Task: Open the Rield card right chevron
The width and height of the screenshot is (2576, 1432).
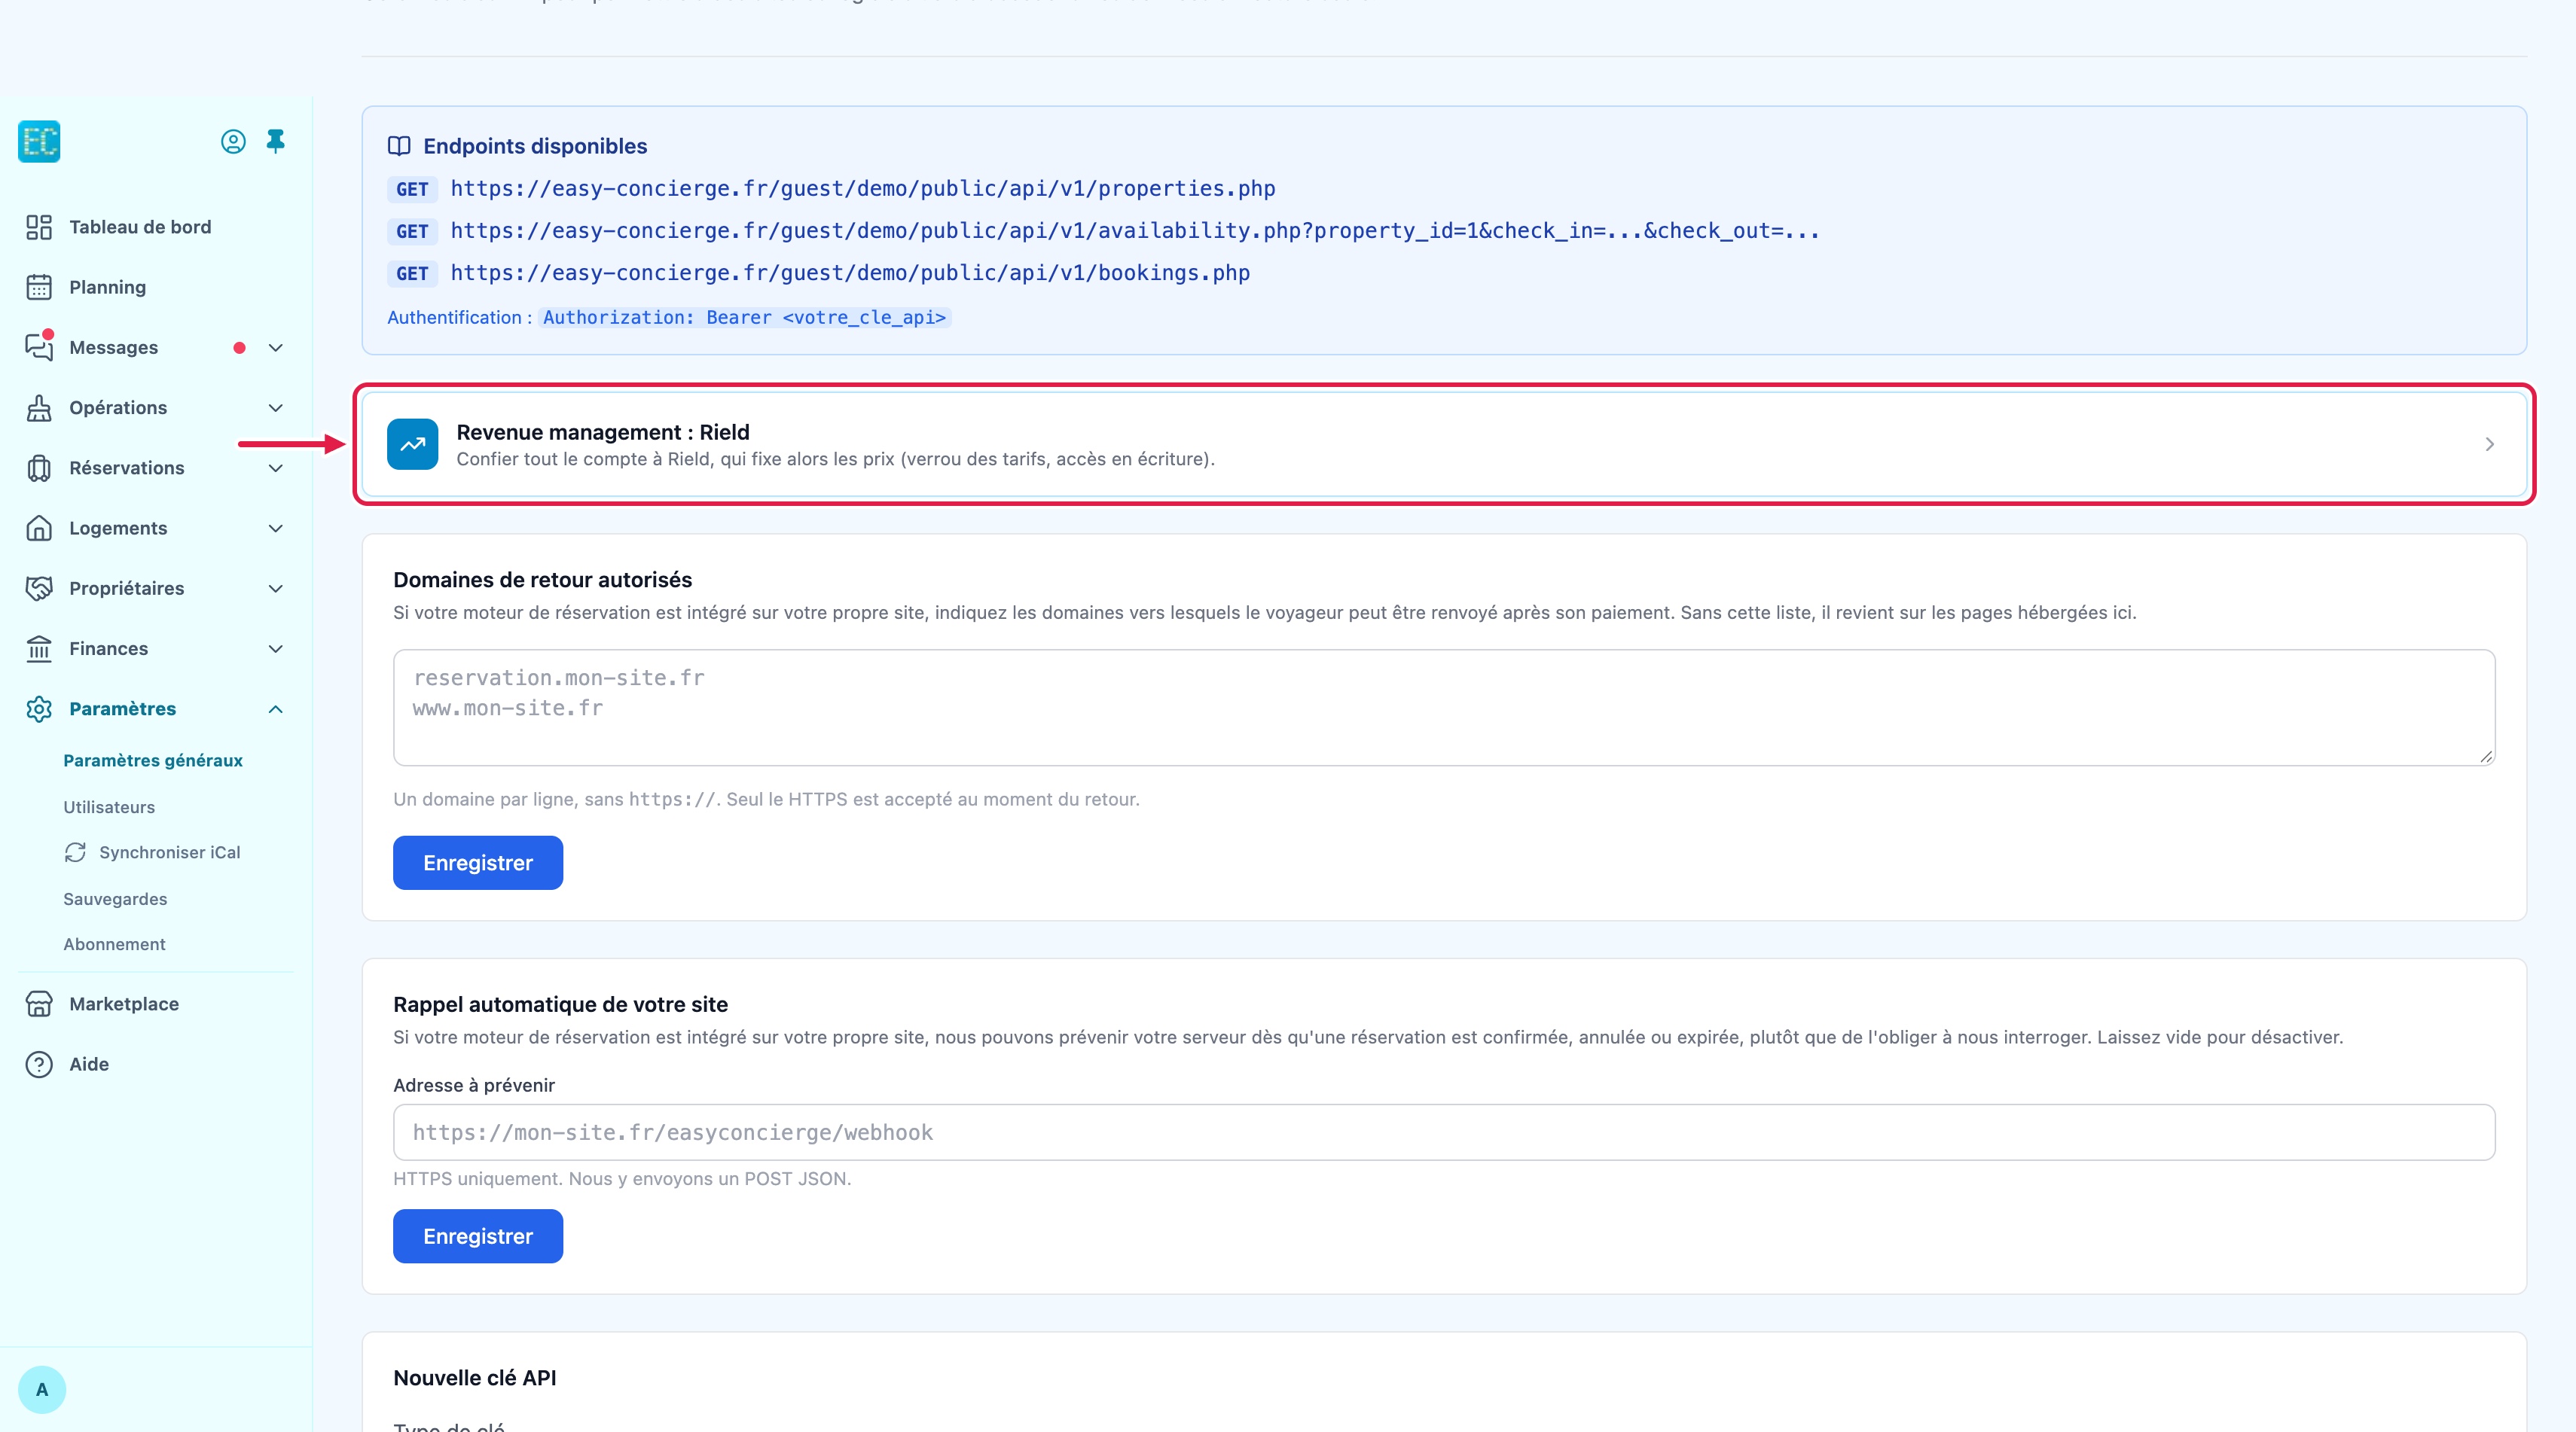Action: (2489, 443)
